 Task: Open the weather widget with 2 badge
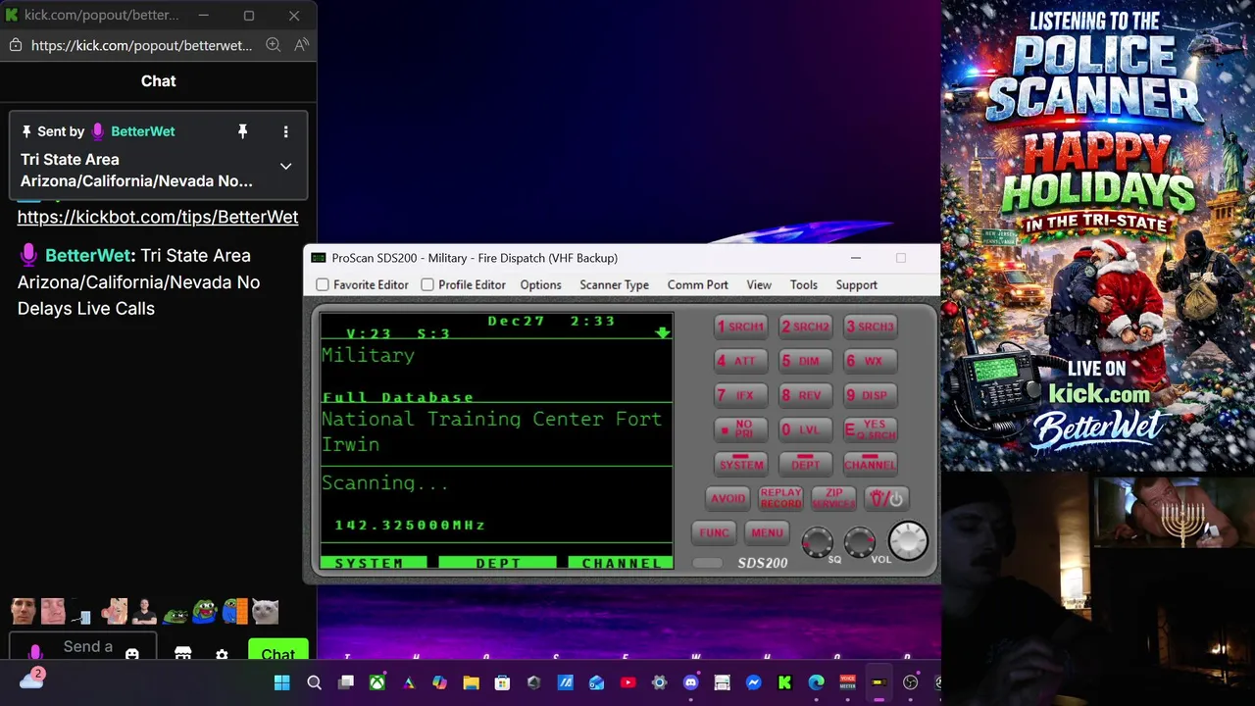point(31,680)
